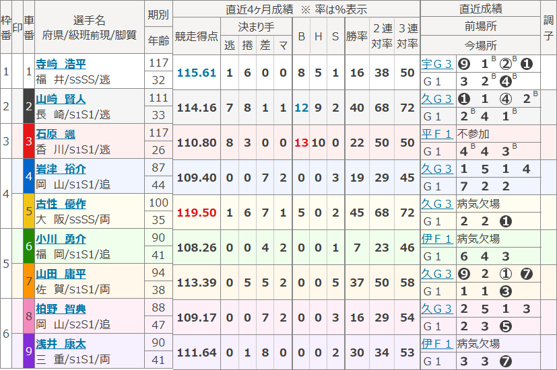Click the 今場所 header
The image size is (557, 370).
click(480, 45)
